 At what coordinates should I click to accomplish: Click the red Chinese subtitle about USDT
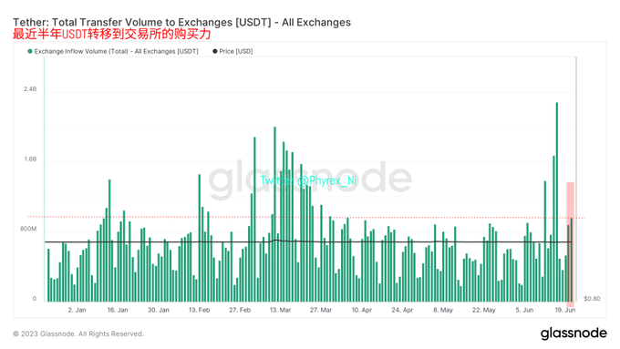112,34
